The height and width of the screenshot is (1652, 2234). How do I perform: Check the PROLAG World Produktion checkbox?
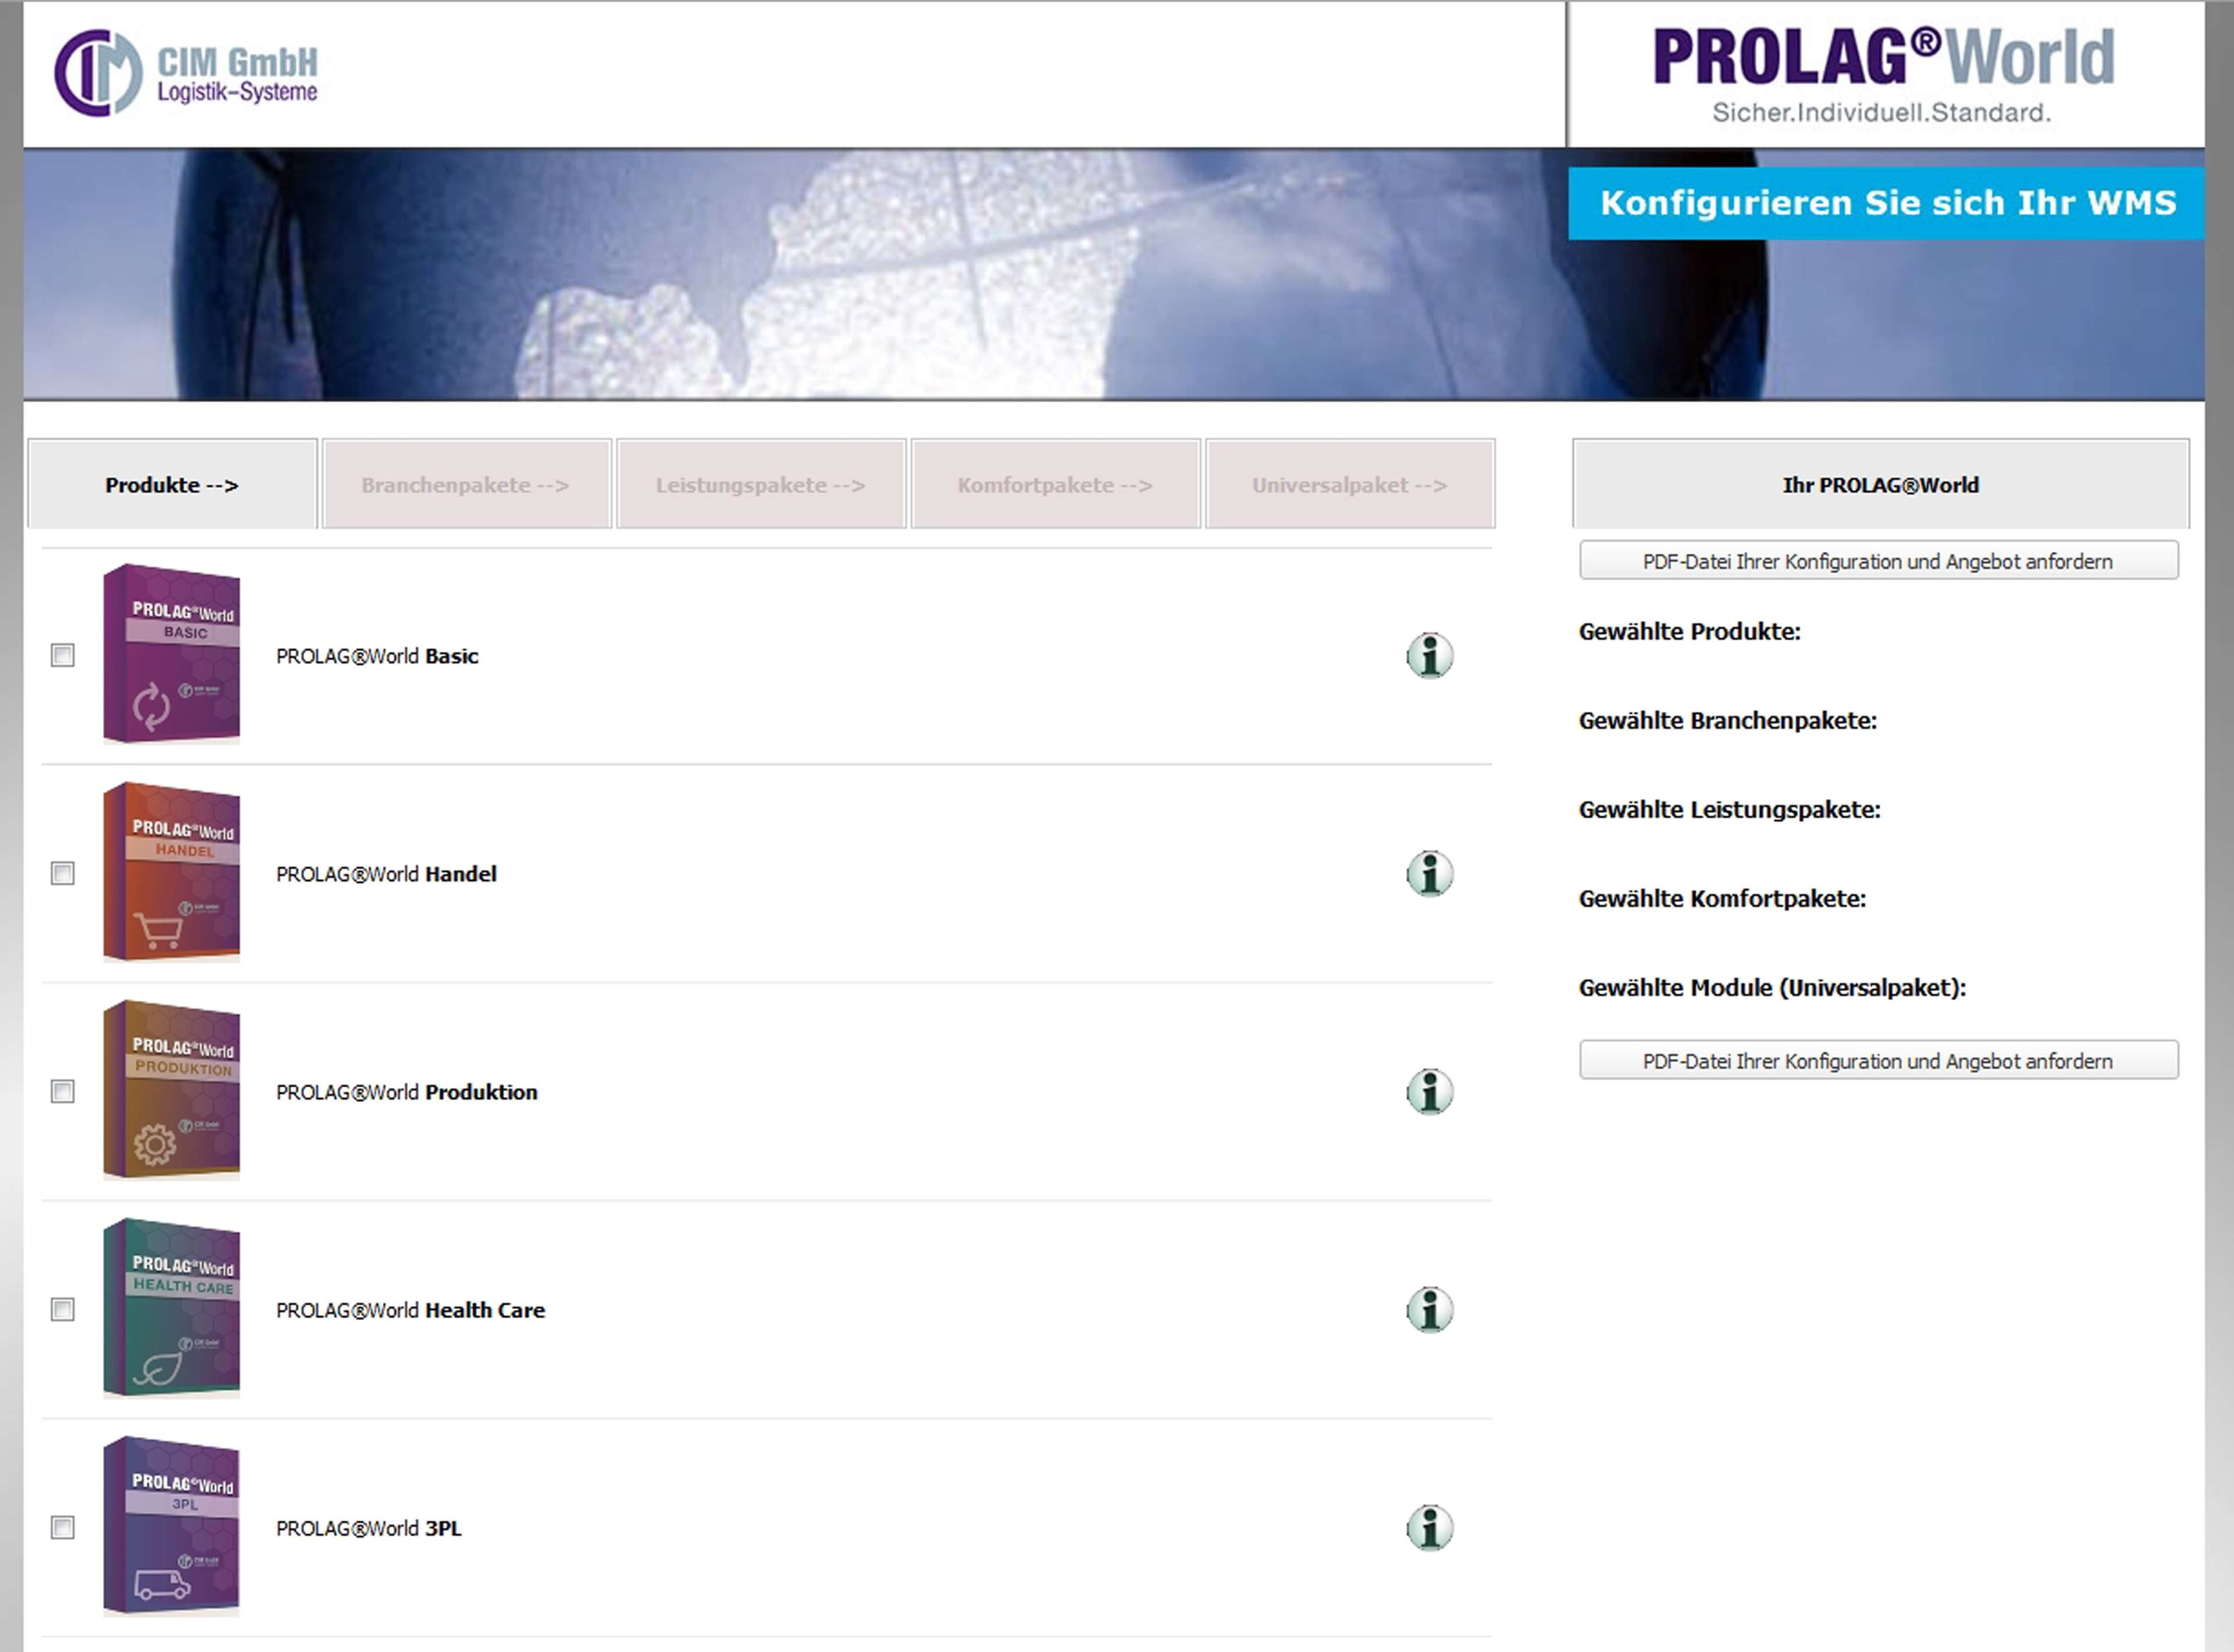pos(63,1092)
